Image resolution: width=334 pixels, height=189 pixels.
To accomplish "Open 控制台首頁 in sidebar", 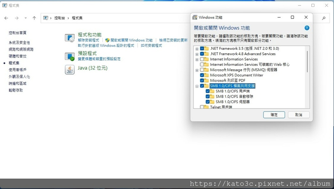I will pyautogui.click(x=18, y=33).
